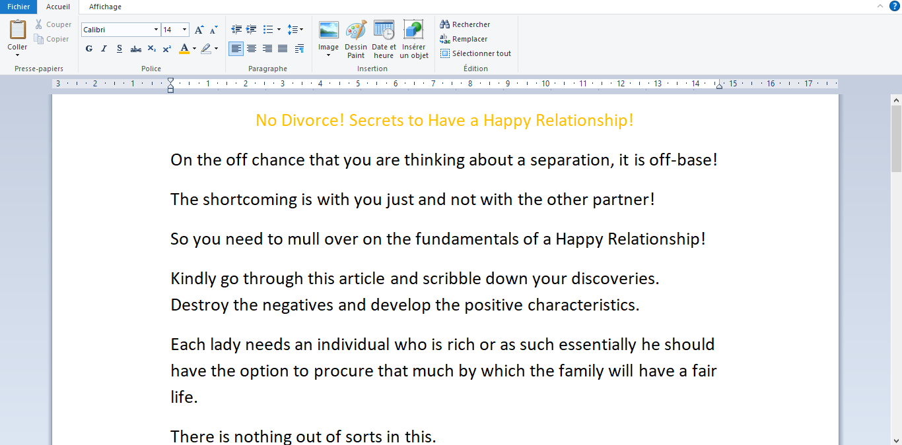Switch to the Affichage tab
902x445 pixels.
click(x=105, y=7)
